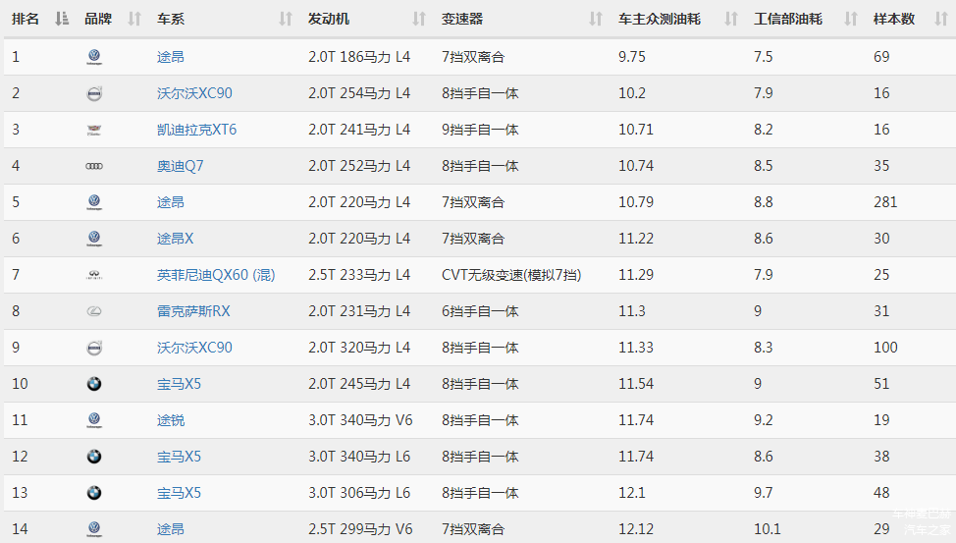This screenshot has width=956, height=543.
Task: Click the 变速器 column header
Action: tap(462, 19)
